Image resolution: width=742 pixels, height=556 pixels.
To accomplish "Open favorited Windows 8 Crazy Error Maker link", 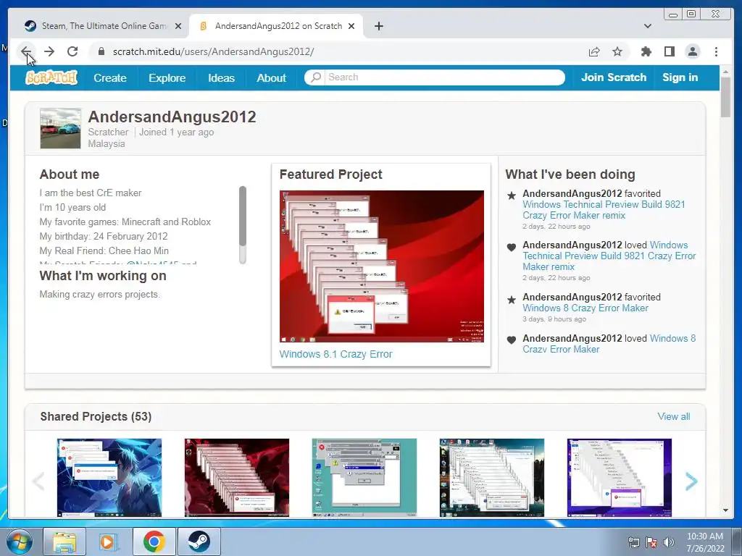I will [585, 308].
